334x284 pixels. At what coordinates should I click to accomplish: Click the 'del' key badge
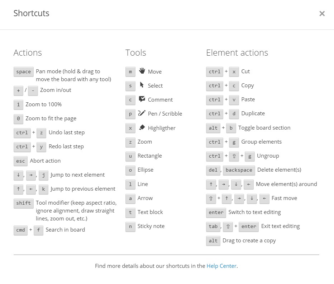(x=212, y=170)
